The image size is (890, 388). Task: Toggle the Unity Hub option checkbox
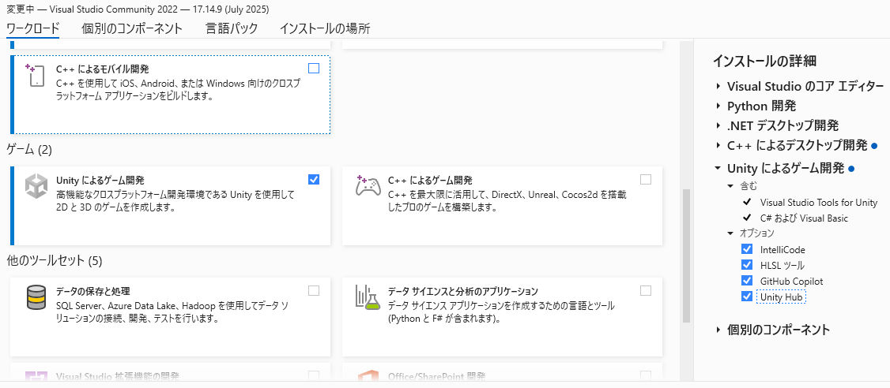tap(747, 297)
